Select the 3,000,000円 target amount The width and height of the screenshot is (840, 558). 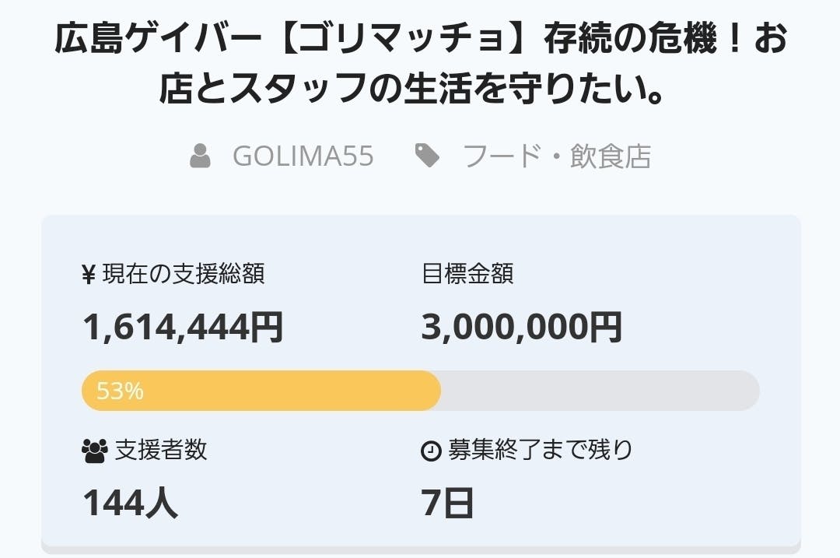point(521,327)
